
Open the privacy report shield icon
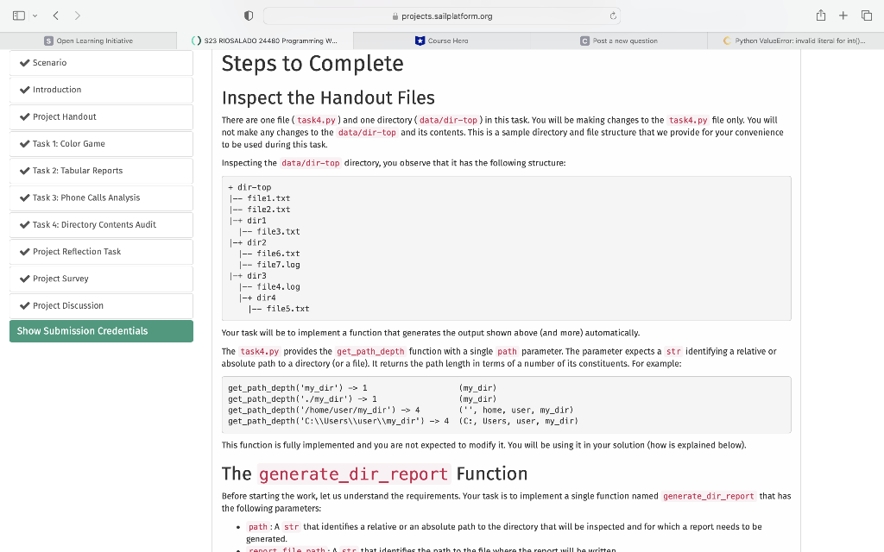click(x=246, y=15)
